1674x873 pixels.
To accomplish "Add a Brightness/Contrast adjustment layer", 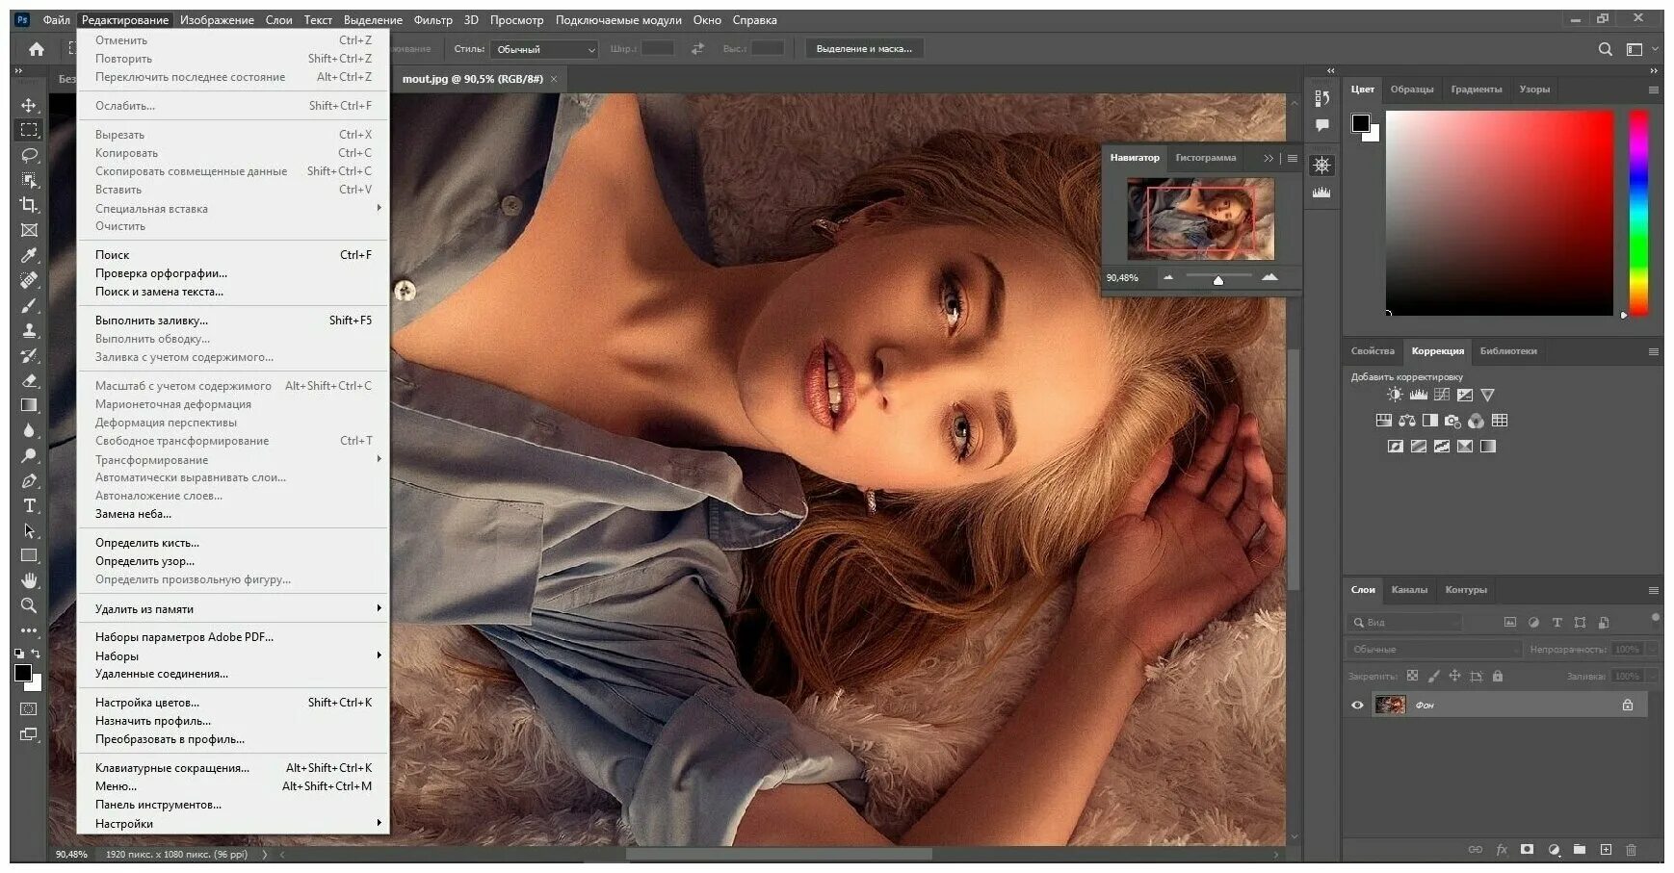I will 1394,394.
